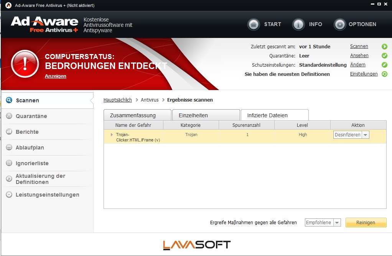Click the red exclamation status icon
The width and height of the screenshot is (392, 256).
[25, 64]
